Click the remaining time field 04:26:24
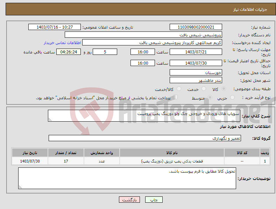276x209 pixels. (69, 52)
